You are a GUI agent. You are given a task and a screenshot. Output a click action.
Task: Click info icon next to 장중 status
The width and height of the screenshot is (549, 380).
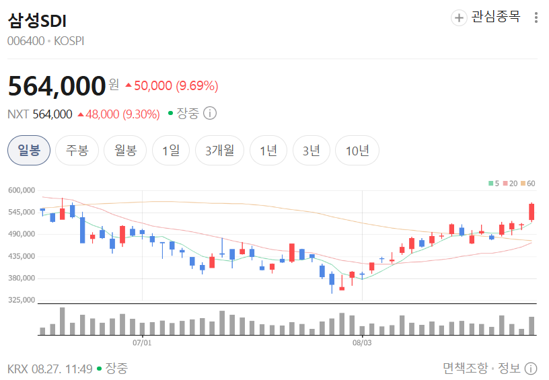[x=210, y=114]
